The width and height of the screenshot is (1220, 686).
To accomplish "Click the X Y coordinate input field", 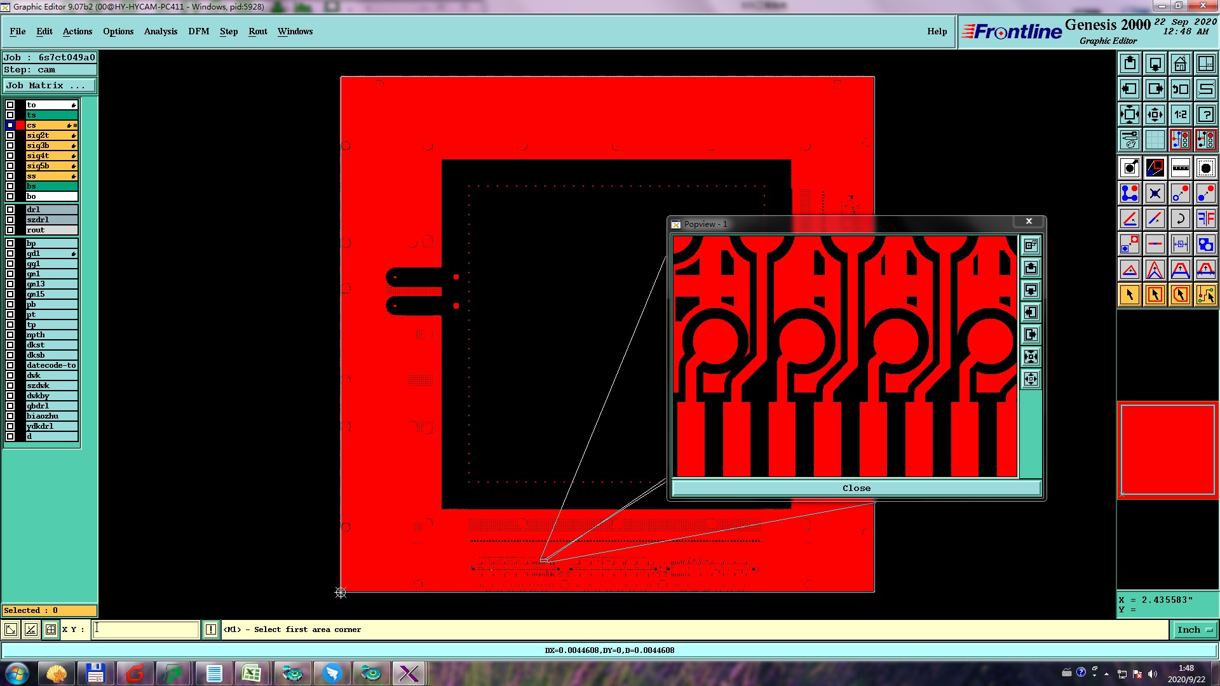I will [146, 629].
